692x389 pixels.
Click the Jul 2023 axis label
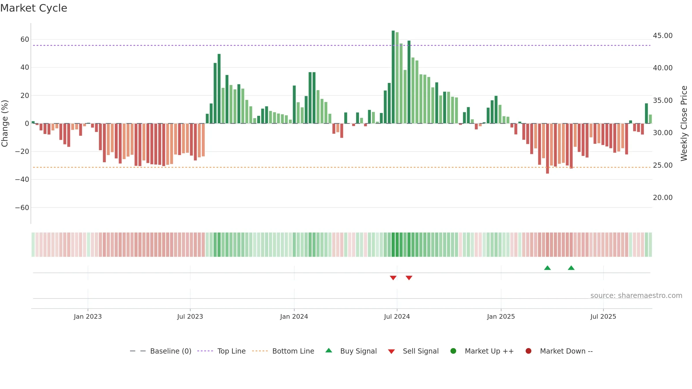coord(190,316)
